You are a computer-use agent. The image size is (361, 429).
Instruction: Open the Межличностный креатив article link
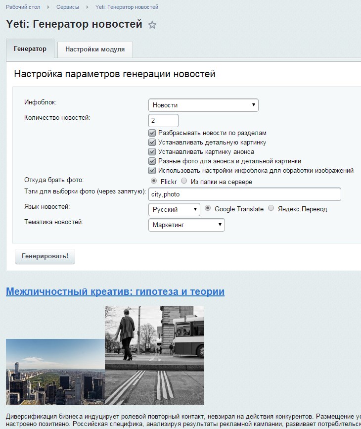115,292
